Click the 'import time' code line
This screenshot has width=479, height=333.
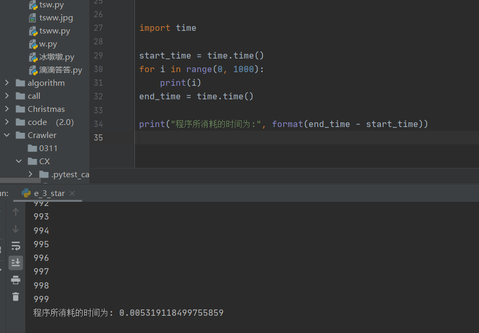[x=168, y=28]
